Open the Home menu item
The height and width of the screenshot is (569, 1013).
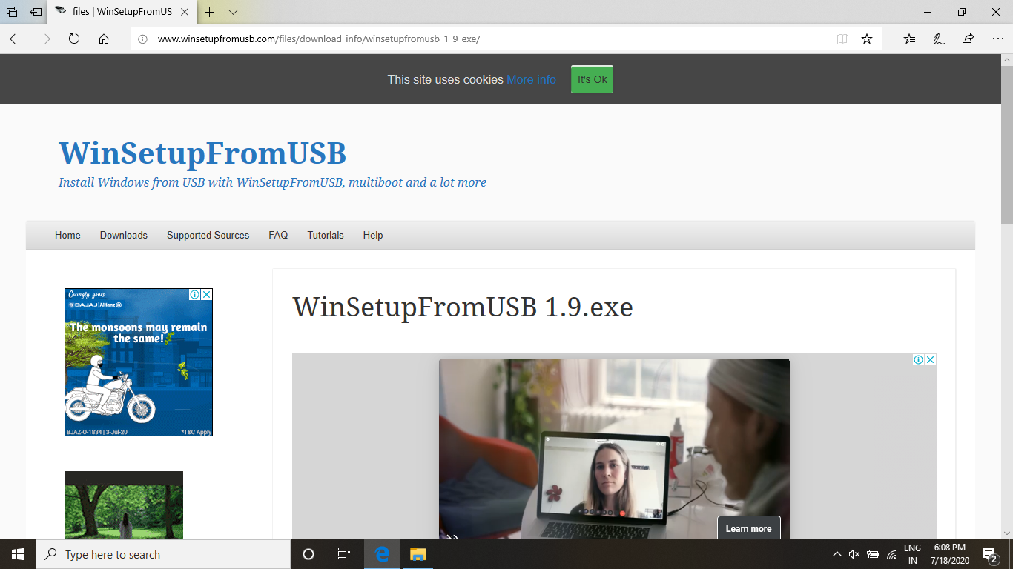click(x=67, y=235)
